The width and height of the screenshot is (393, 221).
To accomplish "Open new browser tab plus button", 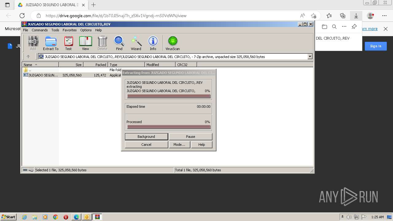I will 94,5.
